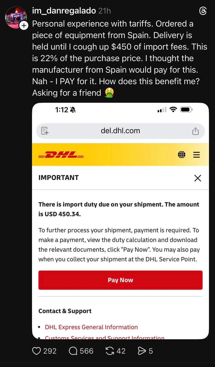The width and height of the screenshot is (215, 367).
Task: Click the DHL logo
Action: [x=61, y=155]
